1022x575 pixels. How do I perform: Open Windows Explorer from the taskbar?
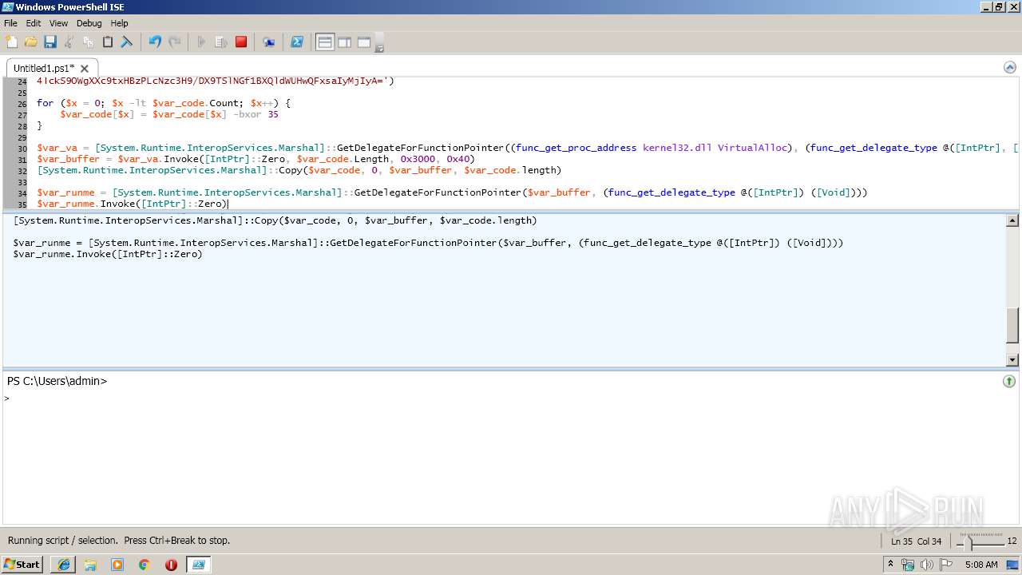90,565
